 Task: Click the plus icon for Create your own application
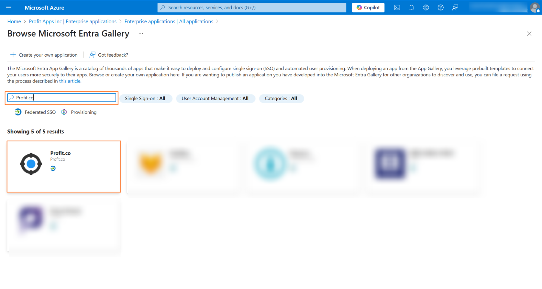coord(13,55)
